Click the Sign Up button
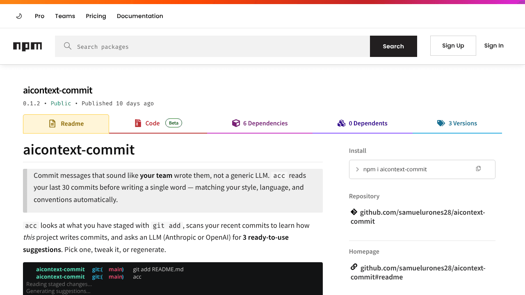The height and width of the screenshot is (295, 525). pyautogui.click(x=453, y=45)
